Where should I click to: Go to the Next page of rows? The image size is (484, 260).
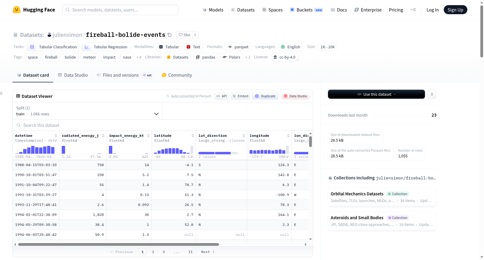[208, 252]
